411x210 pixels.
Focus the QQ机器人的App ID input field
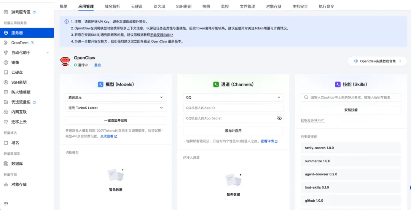[233, 108]
